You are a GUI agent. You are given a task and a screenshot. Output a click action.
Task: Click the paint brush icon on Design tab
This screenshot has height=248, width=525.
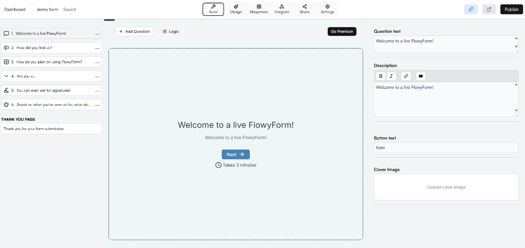(x=236, y=7)
